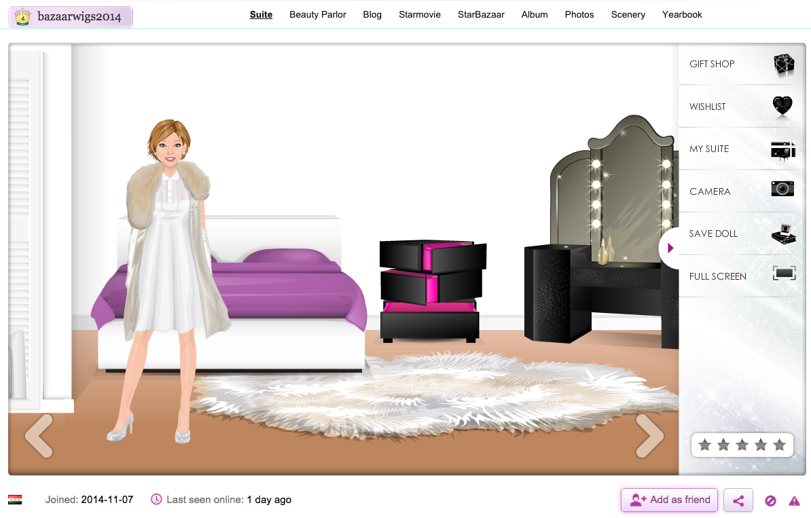Image resolution: width=811 pixels, height=518 pixels.
Task: Open the Starmovie tab
Action: (420, 14)
